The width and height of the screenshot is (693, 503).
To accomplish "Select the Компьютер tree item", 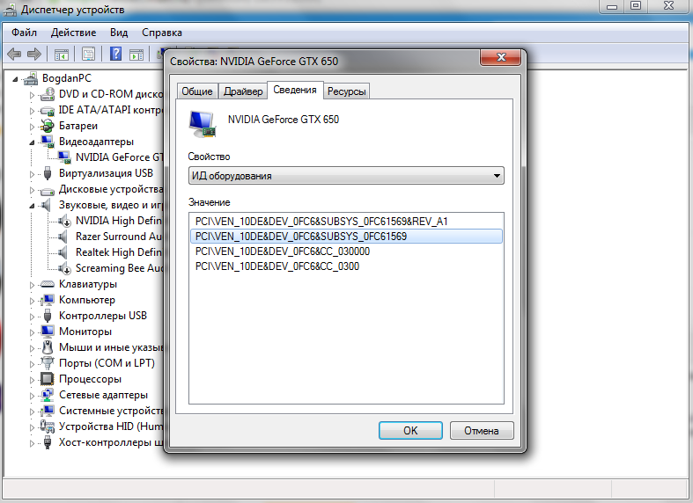I will click(86, 300).
